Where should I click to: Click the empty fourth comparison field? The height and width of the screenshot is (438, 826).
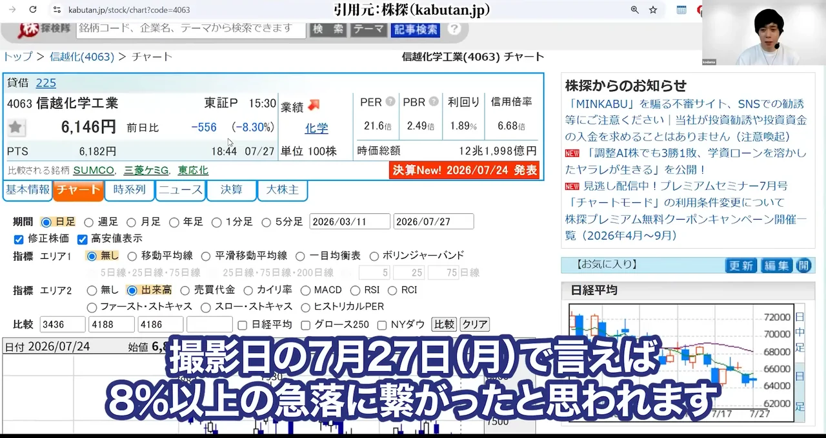tap(209, 324)
